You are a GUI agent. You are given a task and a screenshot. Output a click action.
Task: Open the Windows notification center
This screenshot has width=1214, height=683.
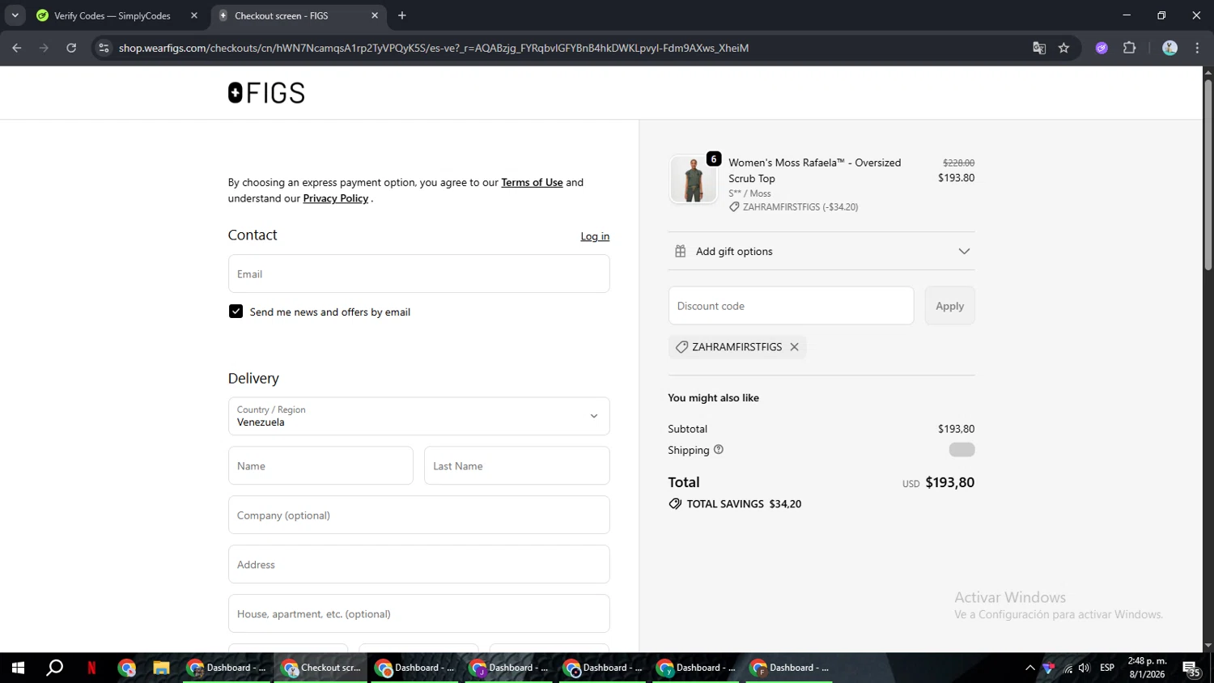pyautogui.click(x=1191, y=668)
